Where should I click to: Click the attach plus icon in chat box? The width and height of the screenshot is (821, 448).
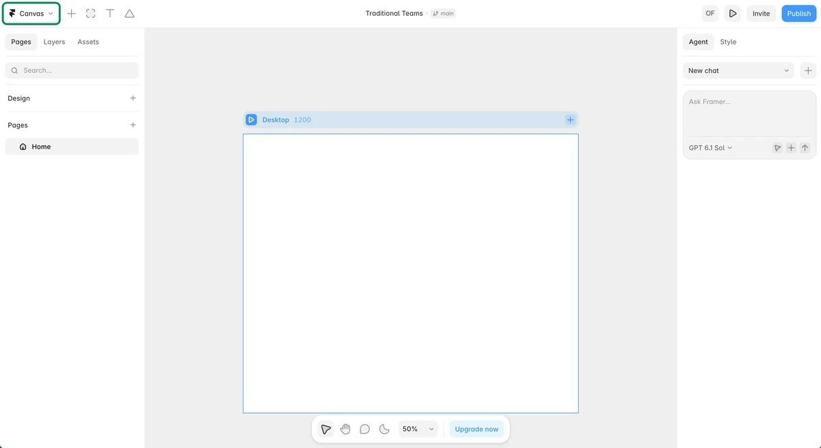point(791,148)
